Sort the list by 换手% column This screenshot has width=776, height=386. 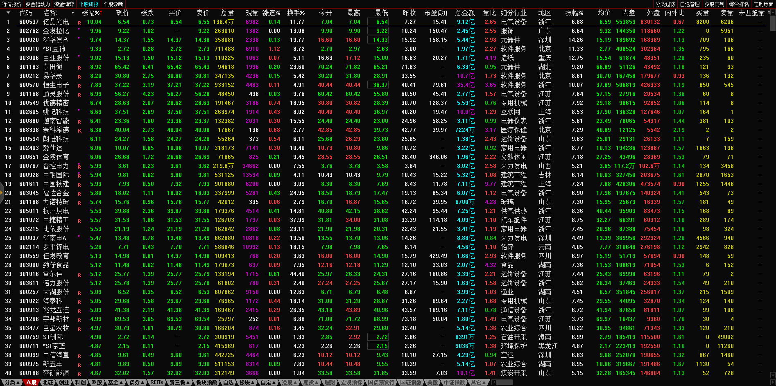click(296, 13)
